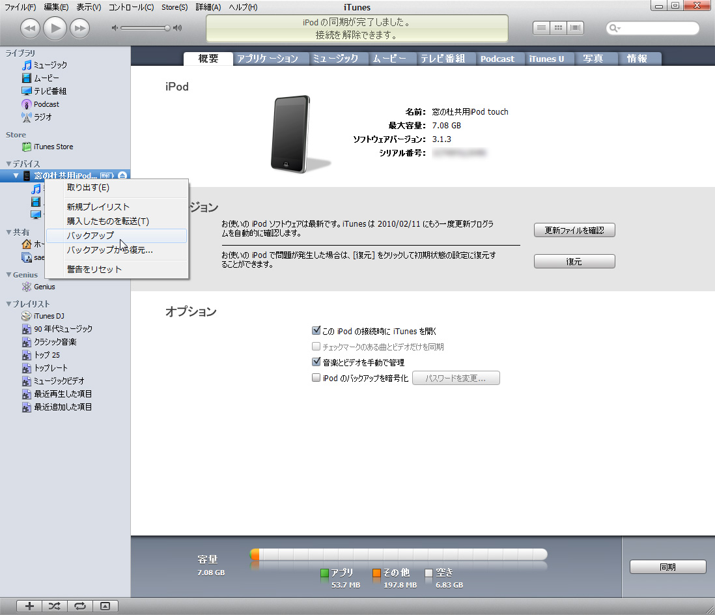The width and height of the screenshot is (715, 615).
Task: Collapse the iPod device tree arrow
Action: coord(16,176)
